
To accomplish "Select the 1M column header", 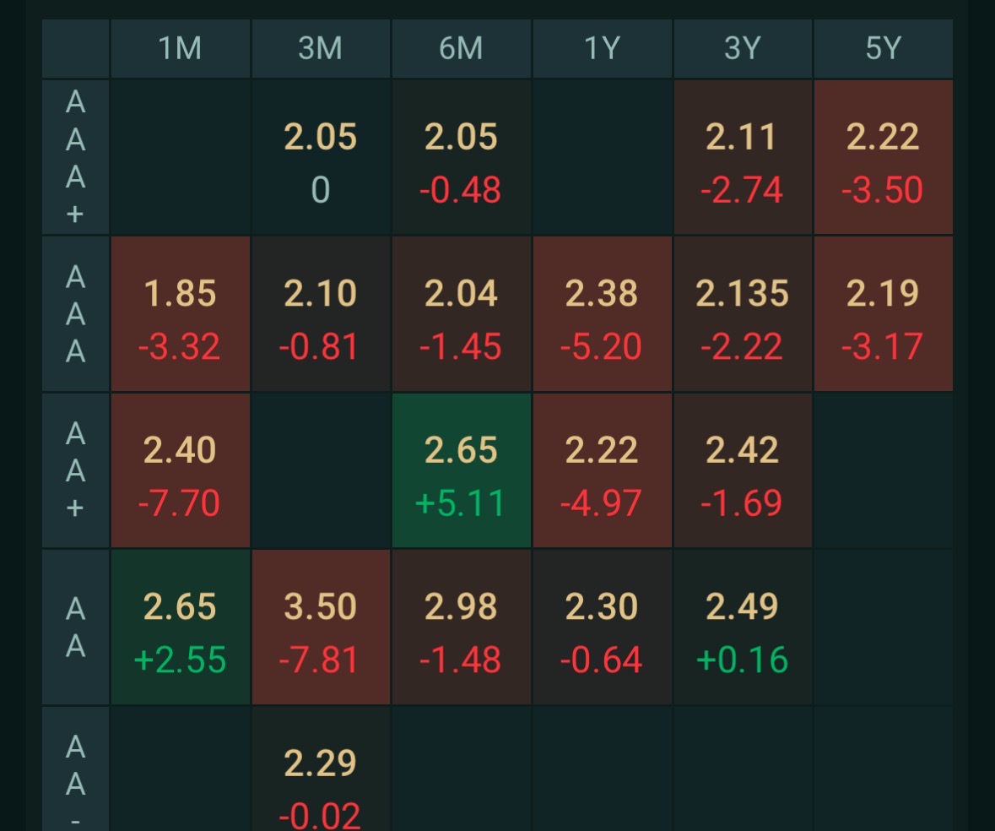I will coord(180,49).
